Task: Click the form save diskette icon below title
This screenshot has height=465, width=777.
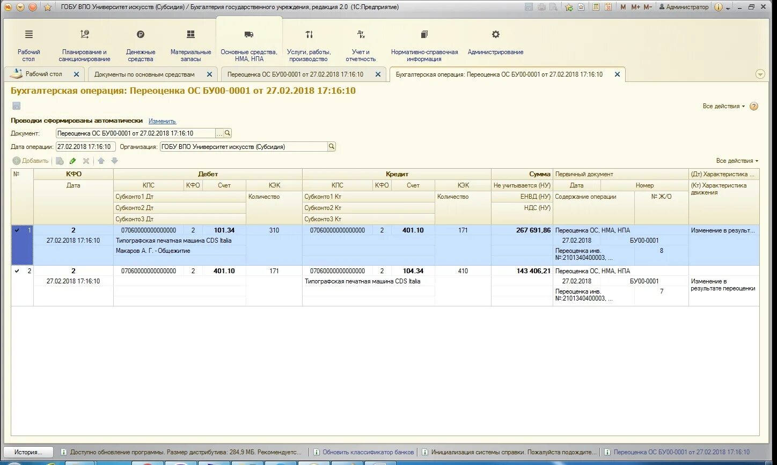Action: click(x=16, y=106)
